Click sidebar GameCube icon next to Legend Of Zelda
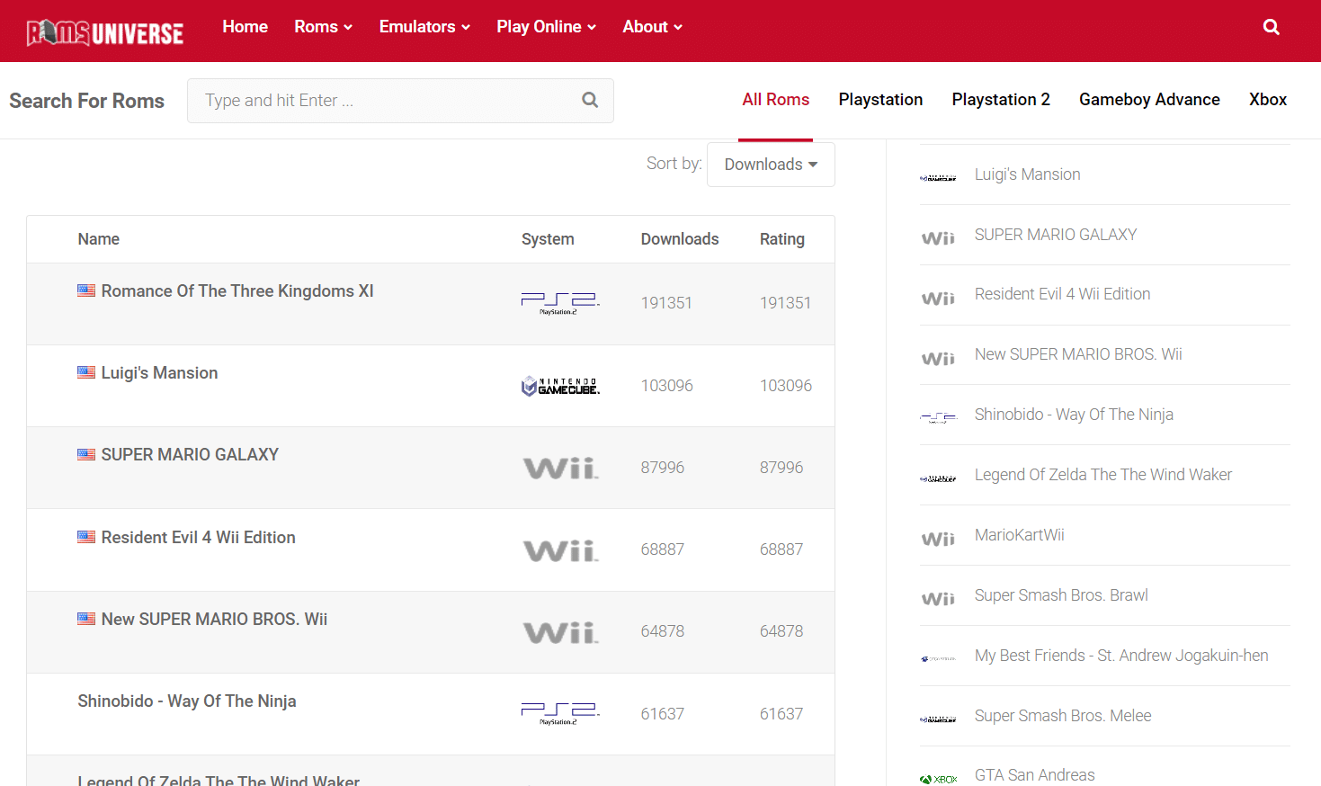 pos(938,478)
